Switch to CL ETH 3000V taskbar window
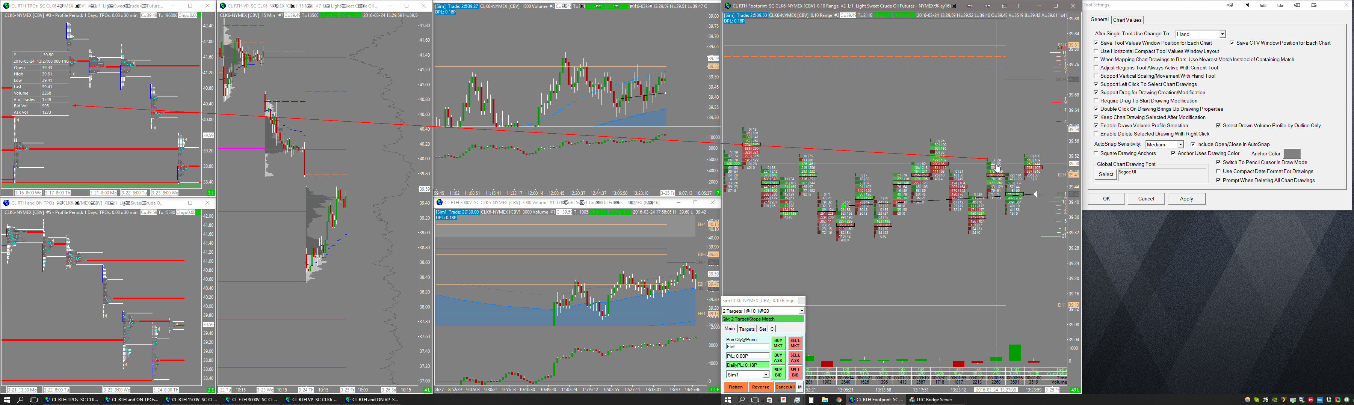1354x405 pixels. [251, 400]
